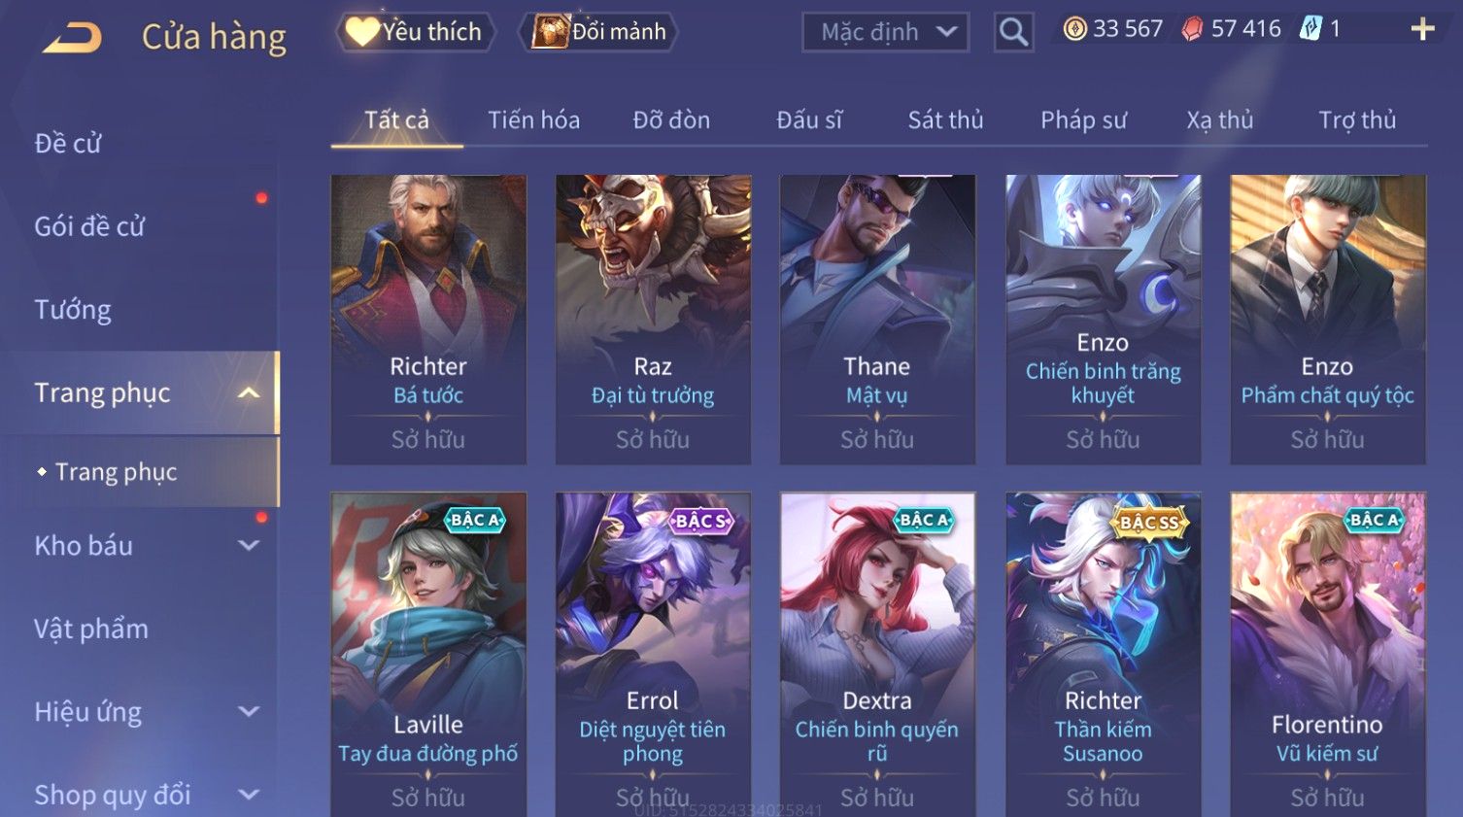The height and width of the screenshot is (817, 1463).
Task: Open the Mặc định sort dropdown
Action: tap(886, 32)
